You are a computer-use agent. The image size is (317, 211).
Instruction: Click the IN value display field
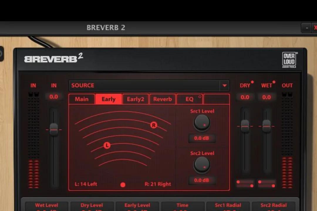tap(54, 97)
